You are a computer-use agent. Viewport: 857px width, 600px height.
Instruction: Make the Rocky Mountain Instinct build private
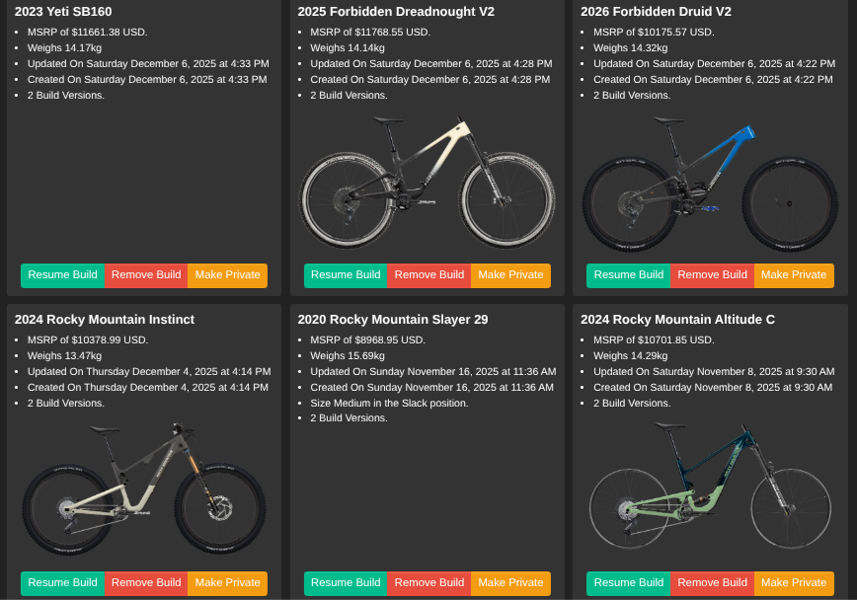[x=227, y=583]
